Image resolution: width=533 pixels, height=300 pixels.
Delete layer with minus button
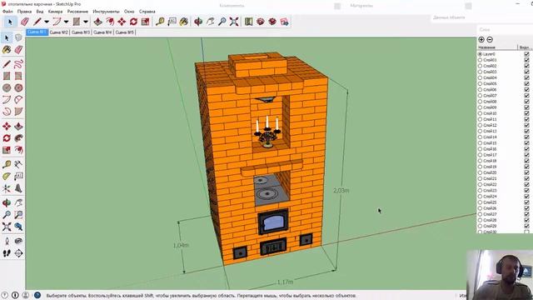coord(490,40)
